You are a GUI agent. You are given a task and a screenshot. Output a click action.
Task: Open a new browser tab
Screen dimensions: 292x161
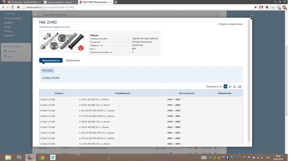pyautogui.click(x=116, y=2)
